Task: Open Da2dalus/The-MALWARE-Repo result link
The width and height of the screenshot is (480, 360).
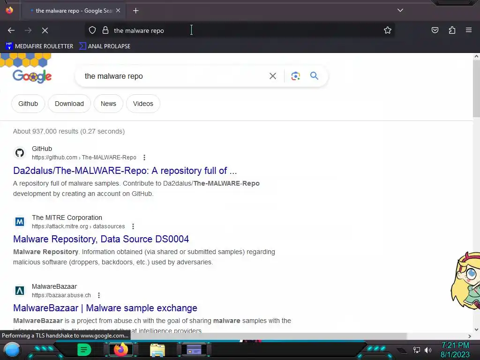Action: [125, 171]
